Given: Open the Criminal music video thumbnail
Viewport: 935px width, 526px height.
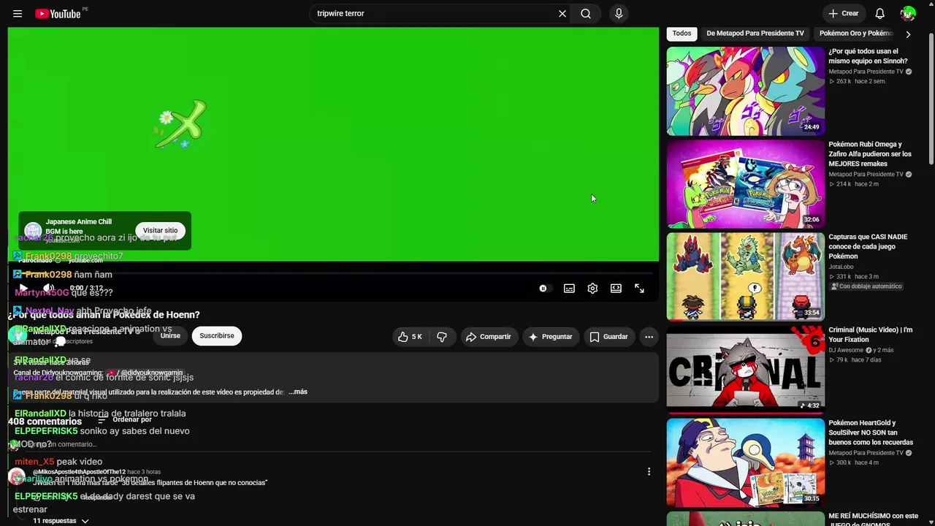Looking at the screenshot, I should [x=745, y=370].
